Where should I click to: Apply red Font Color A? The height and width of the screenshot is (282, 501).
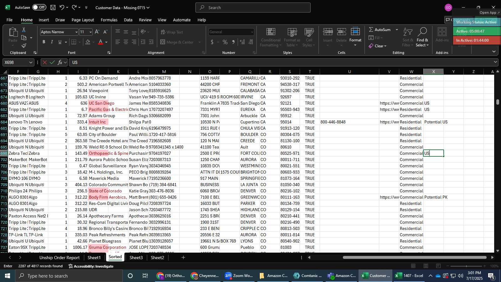pyautogui.click(x=101, y=42)
